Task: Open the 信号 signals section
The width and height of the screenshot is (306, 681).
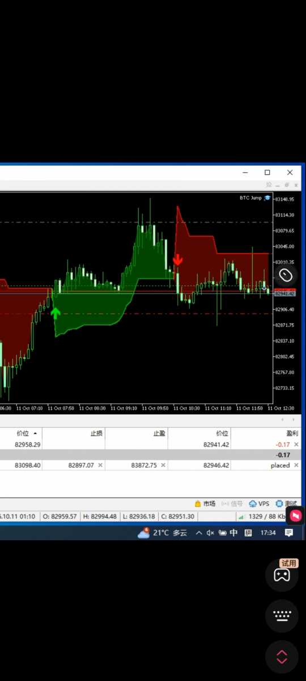Action: point(232,503)
